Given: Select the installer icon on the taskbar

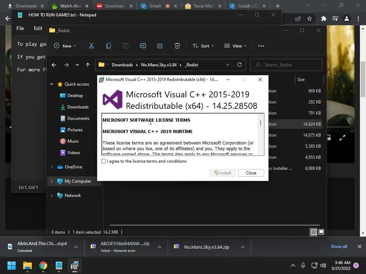Looking at the screenshot, I should (x=75, y=265).
